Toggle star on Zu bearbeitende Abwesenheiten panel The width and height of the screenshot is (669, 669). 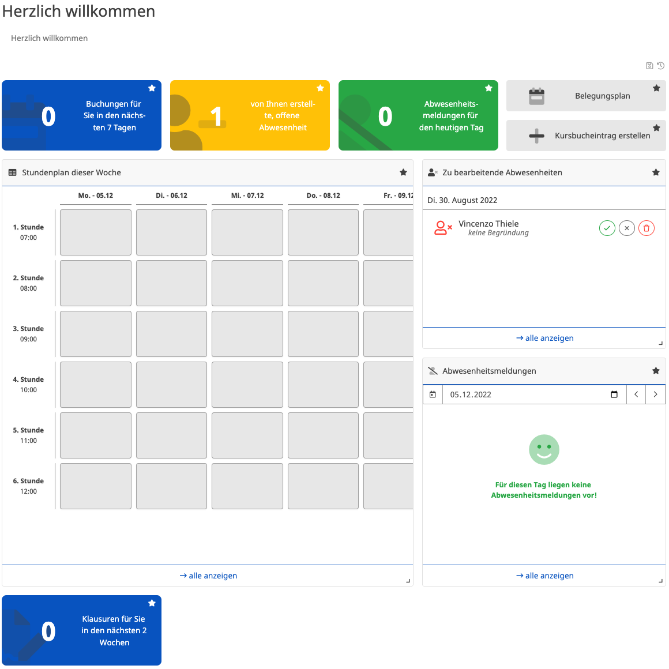[656, 172]
